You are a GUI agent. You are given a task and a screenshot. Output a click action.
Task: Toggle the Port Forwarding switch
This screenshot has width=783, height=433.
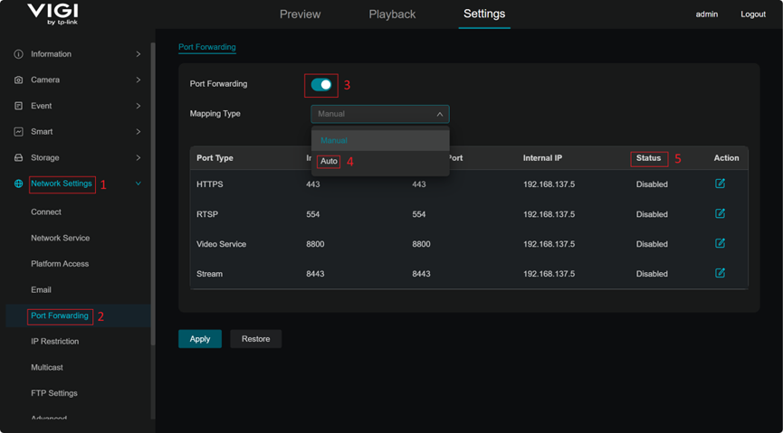[321, 85]
